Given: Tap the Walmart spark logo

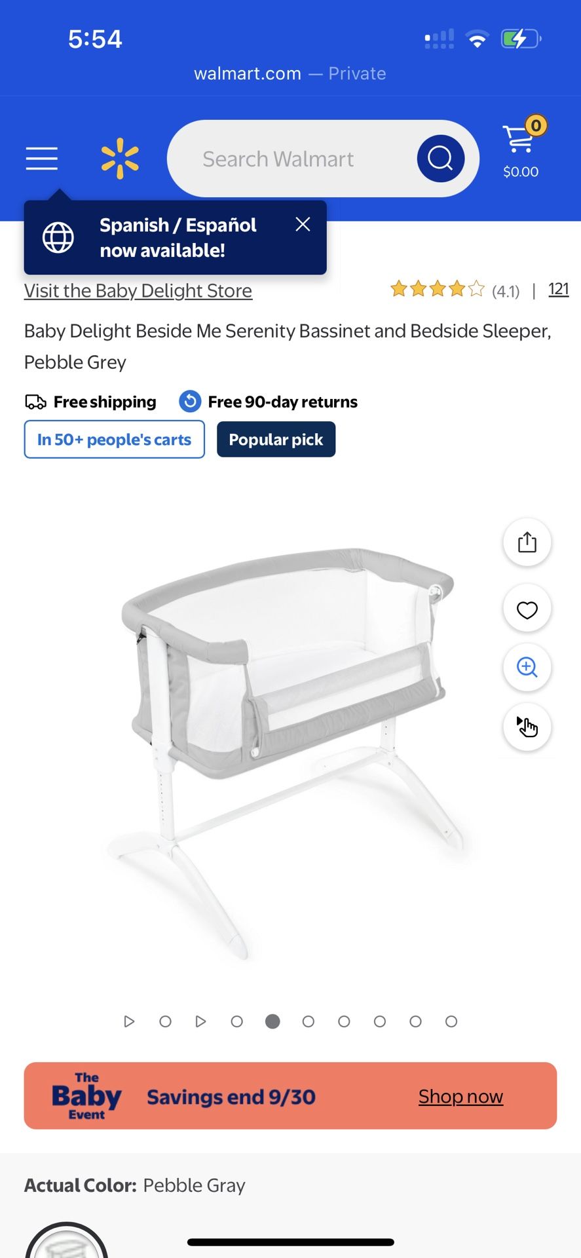Looking at the screenshot, I should coord(120,159).
